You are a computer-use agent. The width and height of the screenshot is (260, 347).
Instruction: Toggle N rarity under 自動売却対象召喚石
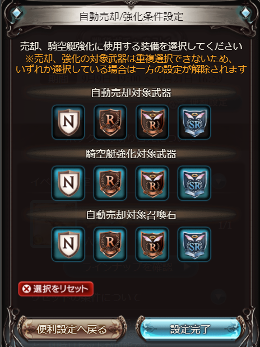pos(68,244)
